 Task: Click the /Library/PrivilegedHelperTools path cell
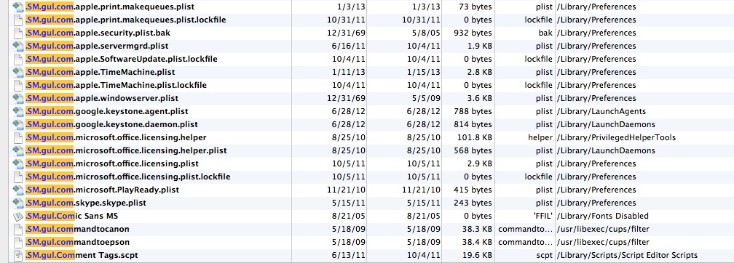[x=615, y=138]
